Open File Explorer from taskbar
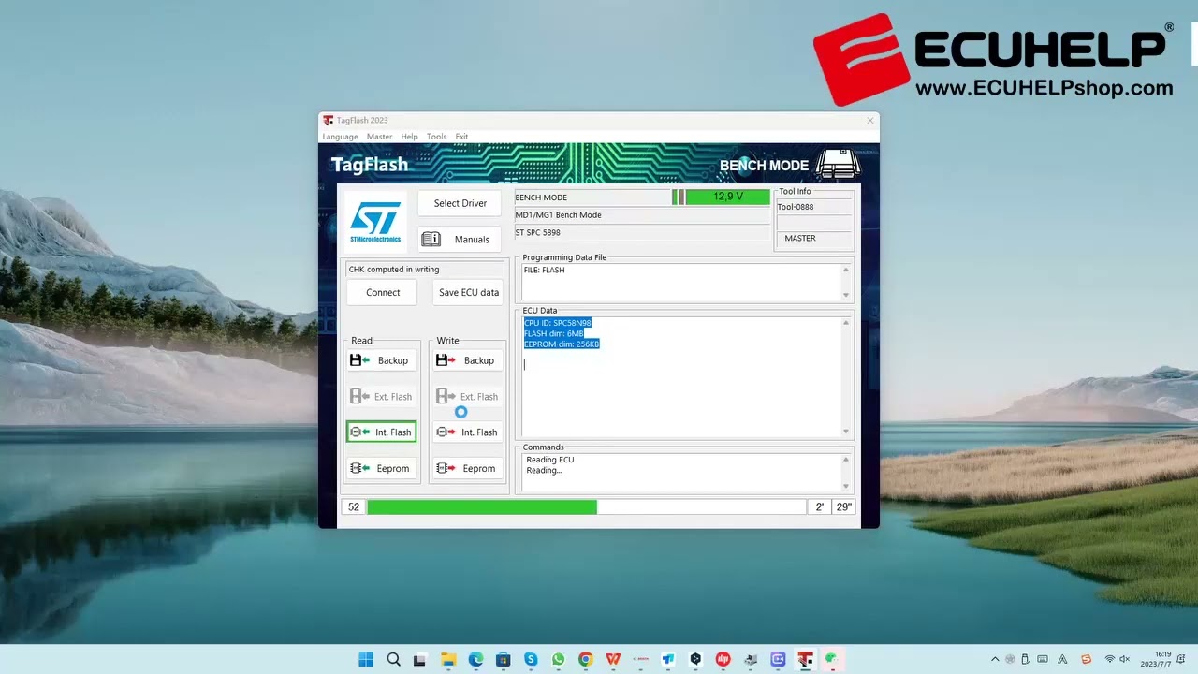1198x674 pixels. [x=448, y=660]
